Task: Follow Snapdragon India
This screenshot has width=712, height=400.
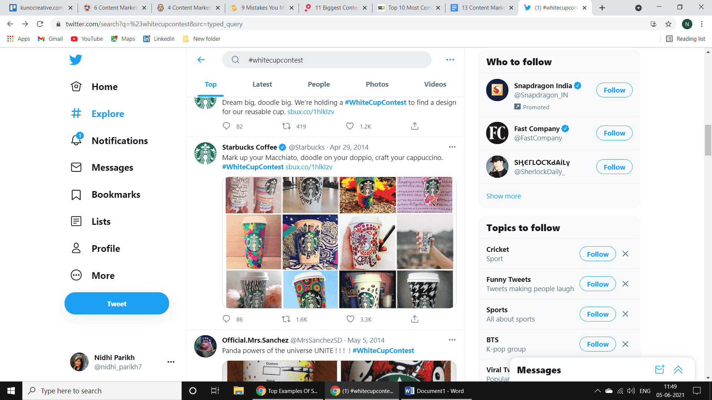Action: pos(614,90)
